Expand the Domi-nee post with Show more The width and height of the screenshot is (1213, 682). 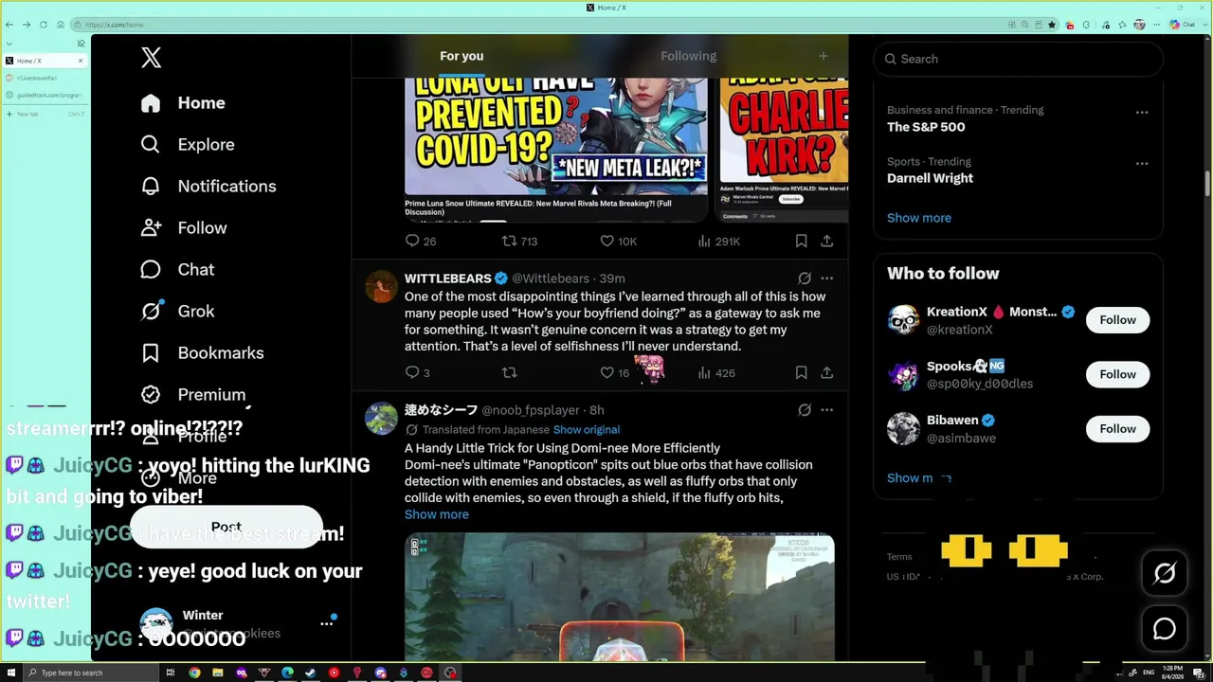point(437,514)
